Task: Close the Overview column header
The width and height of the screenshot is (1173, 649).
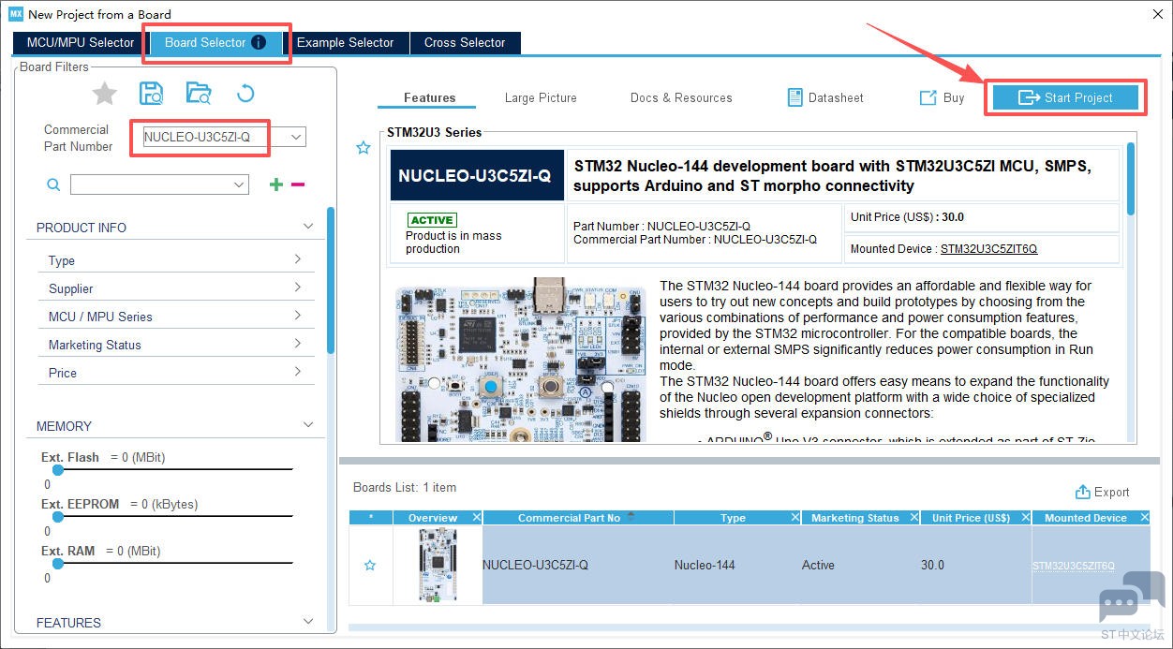Action: [x=476, y=517]
